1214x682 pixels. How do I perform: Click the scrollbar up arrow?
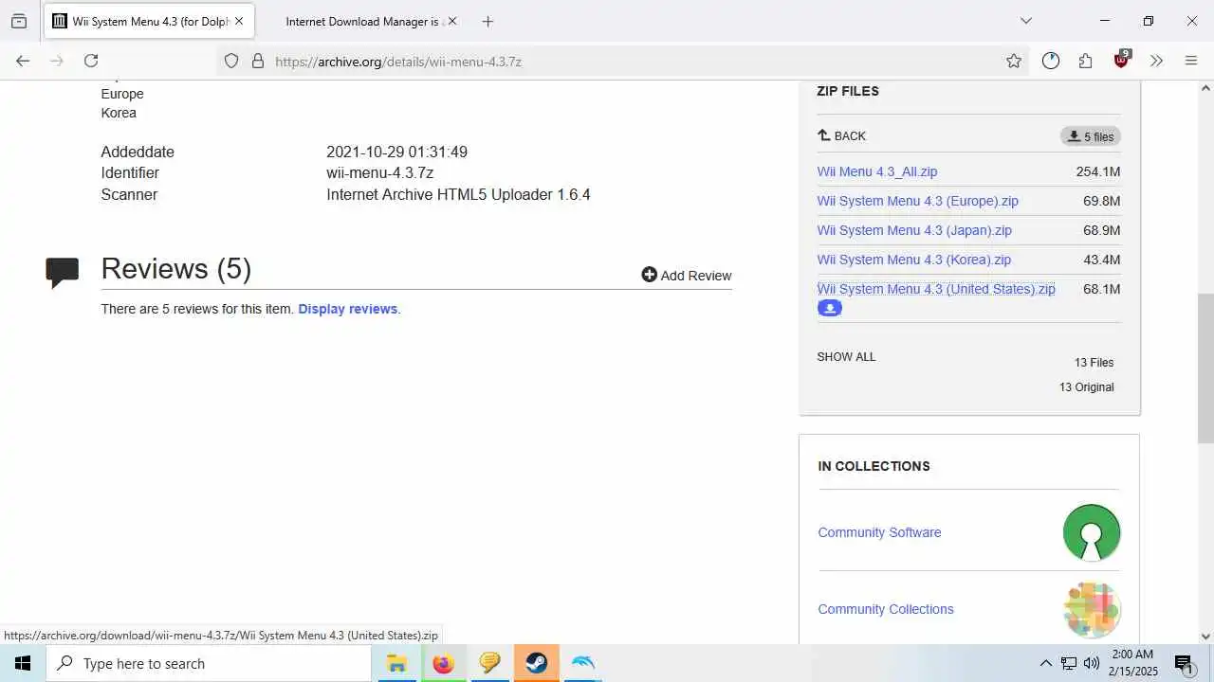[1205, 88]
